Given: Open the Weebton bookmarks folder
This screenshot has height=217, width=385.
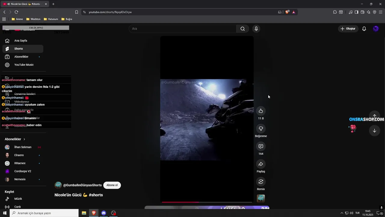Looking at the screenshot, I should 33,19.
